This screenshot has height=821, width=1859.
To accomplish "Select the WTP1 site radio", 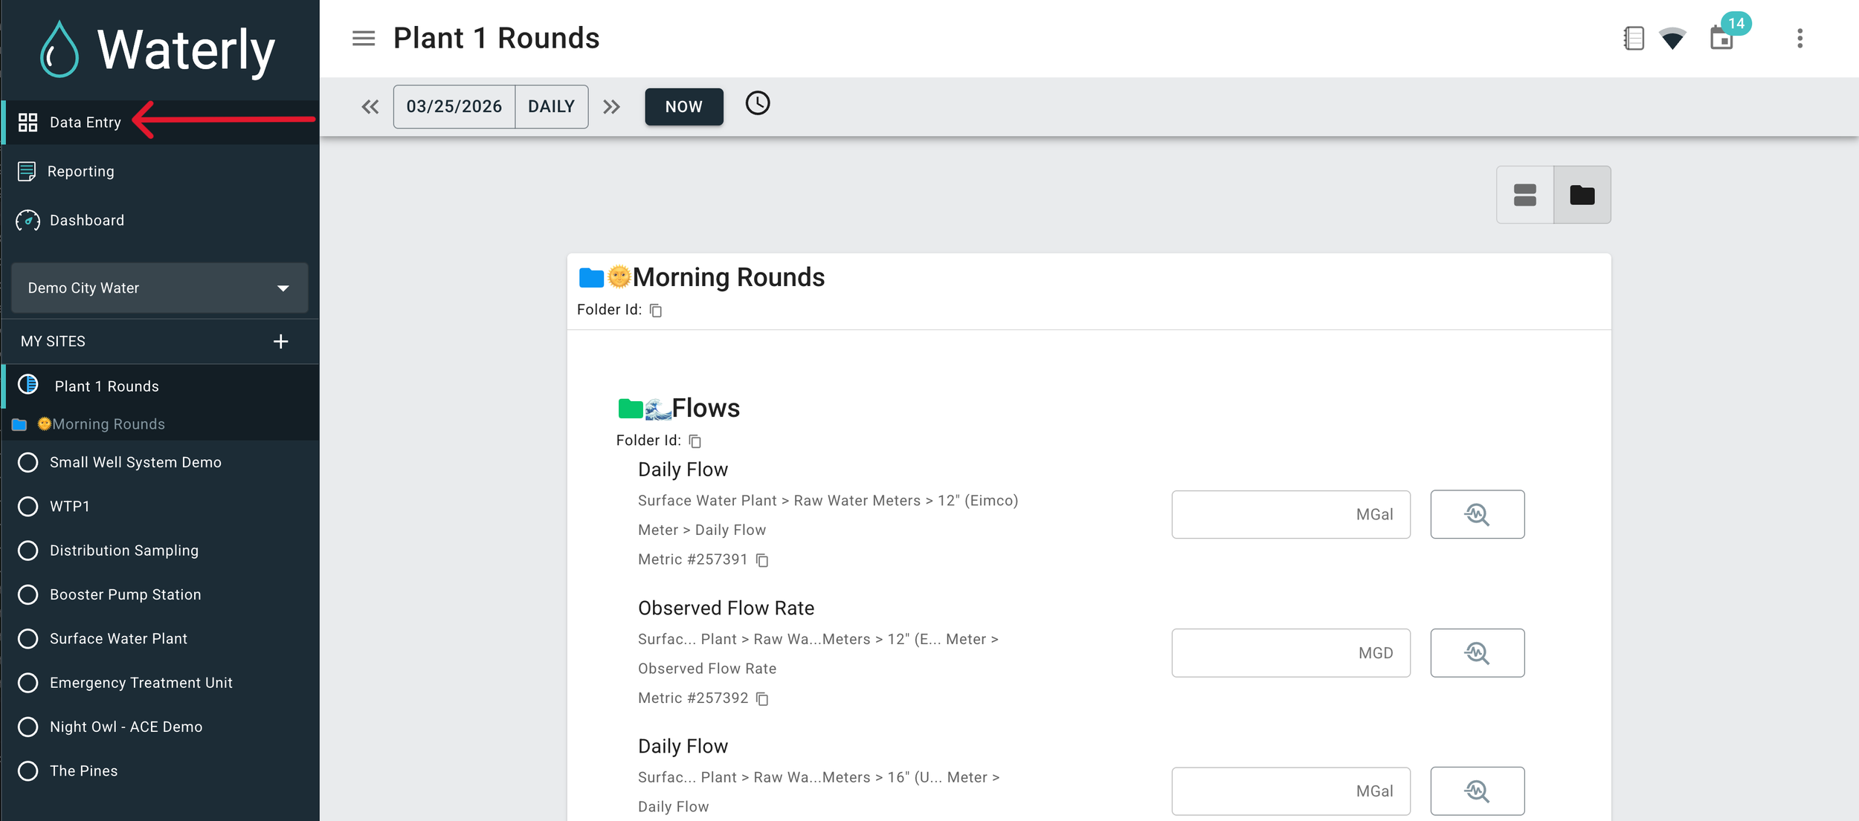I will tap(28, 507).
